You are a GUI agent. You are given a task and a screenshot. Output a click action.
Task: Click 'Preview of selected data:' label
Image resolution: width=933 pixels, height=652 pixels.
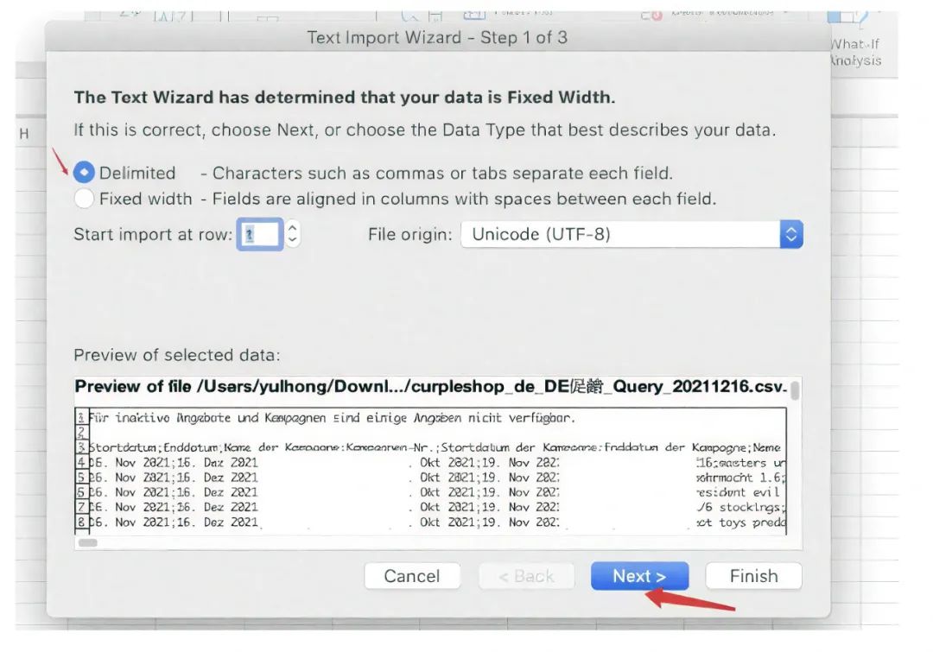click(x=177, y=355)
